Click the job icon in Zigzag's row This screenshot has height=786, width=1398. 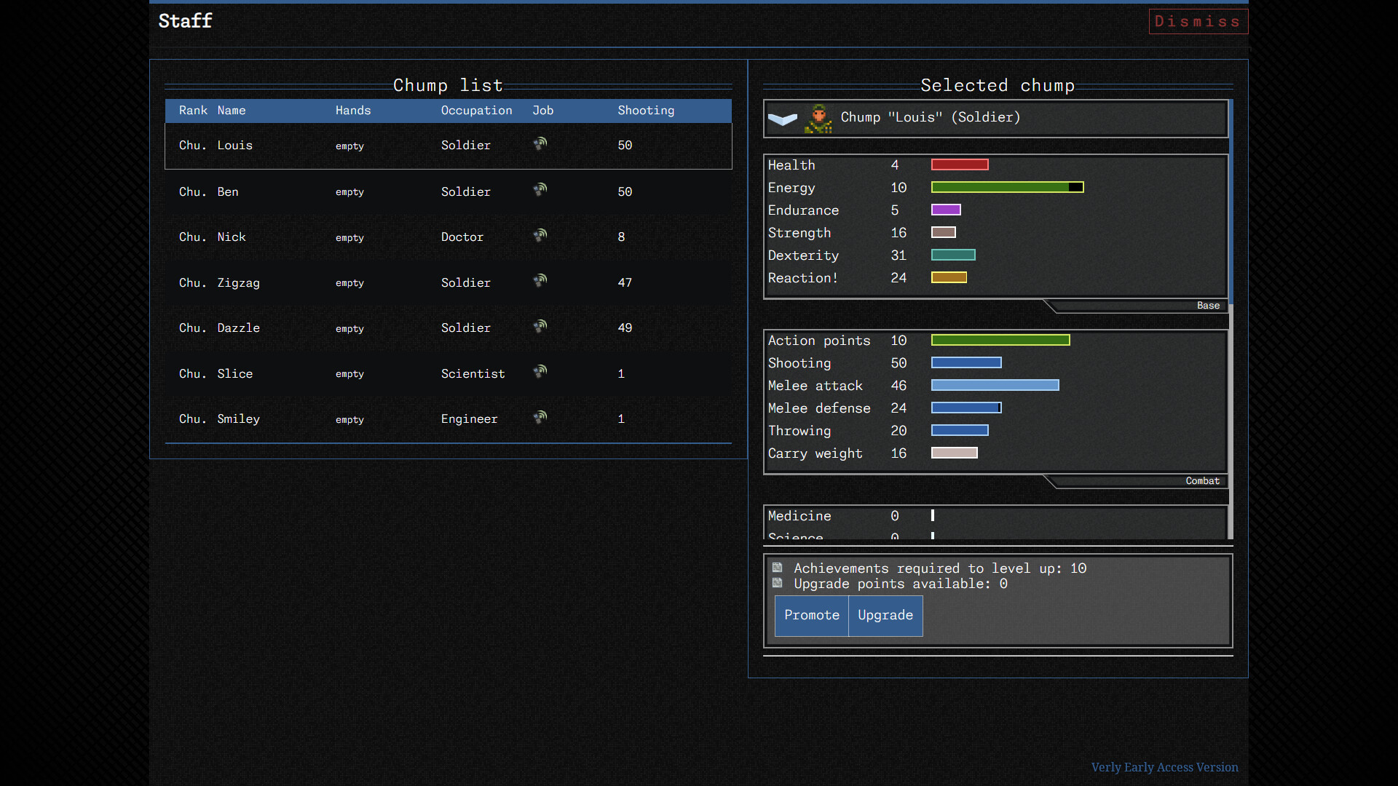[x=540, y=281]
